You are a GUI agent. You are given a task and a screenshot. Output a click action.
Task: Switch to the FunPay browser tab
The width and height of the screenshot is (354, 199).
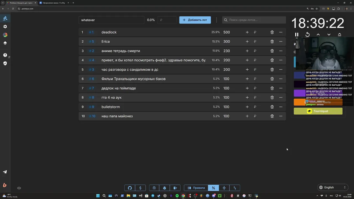[x=54, y=3]
